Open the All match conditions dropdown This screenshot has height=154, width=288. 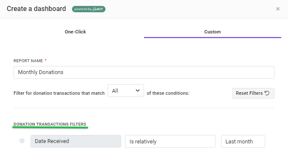pos(126,91)
